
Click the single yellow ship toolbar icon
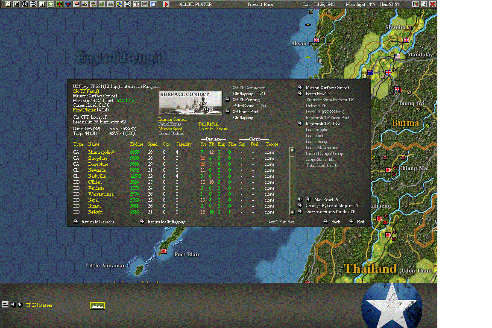click(x=85, y=4)
